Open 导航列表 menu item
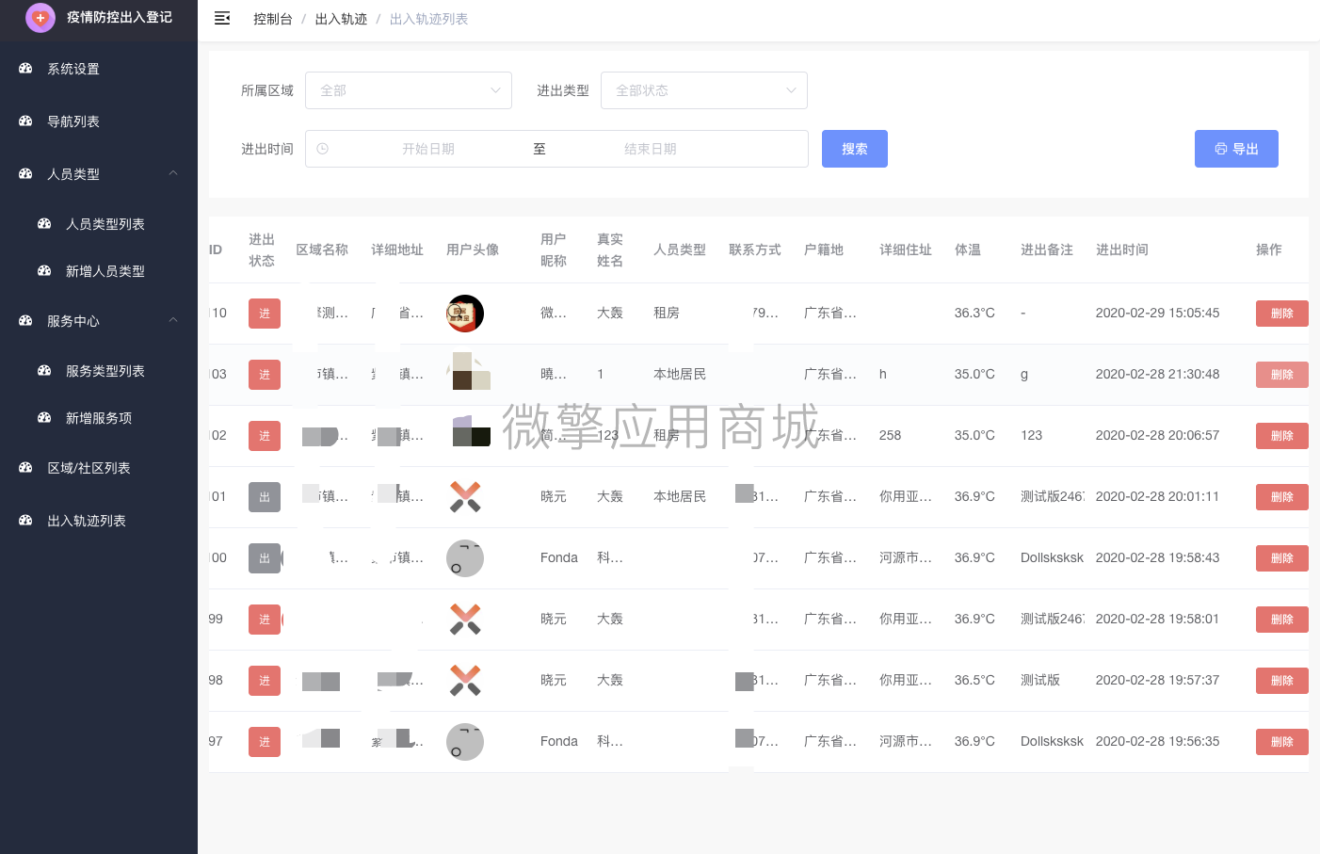The width and height of the screenshot is (1320, 854). pyautogui.click(x=99, y=121)
